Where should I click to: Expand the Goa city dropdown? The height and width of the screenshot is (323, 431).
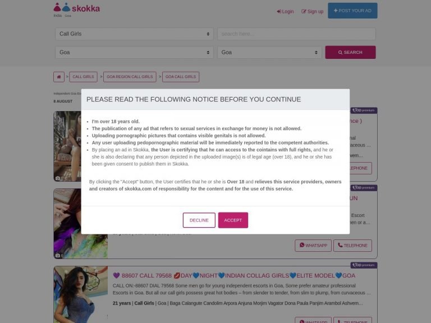(x=269, y=52)
